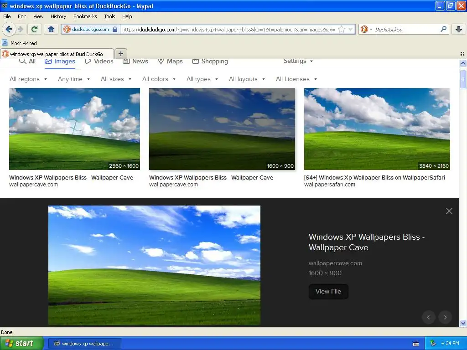Viewport: 467px width, 350px height.
Task: Click into the DuckDuckGo search field
Action: 406,29
